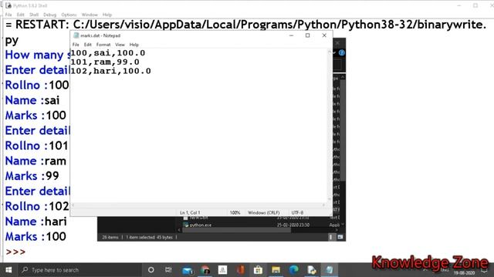Click the >>> prompt in Python Shell
The width and height of the screenshot is (494, 277).
tap(15, 252)
